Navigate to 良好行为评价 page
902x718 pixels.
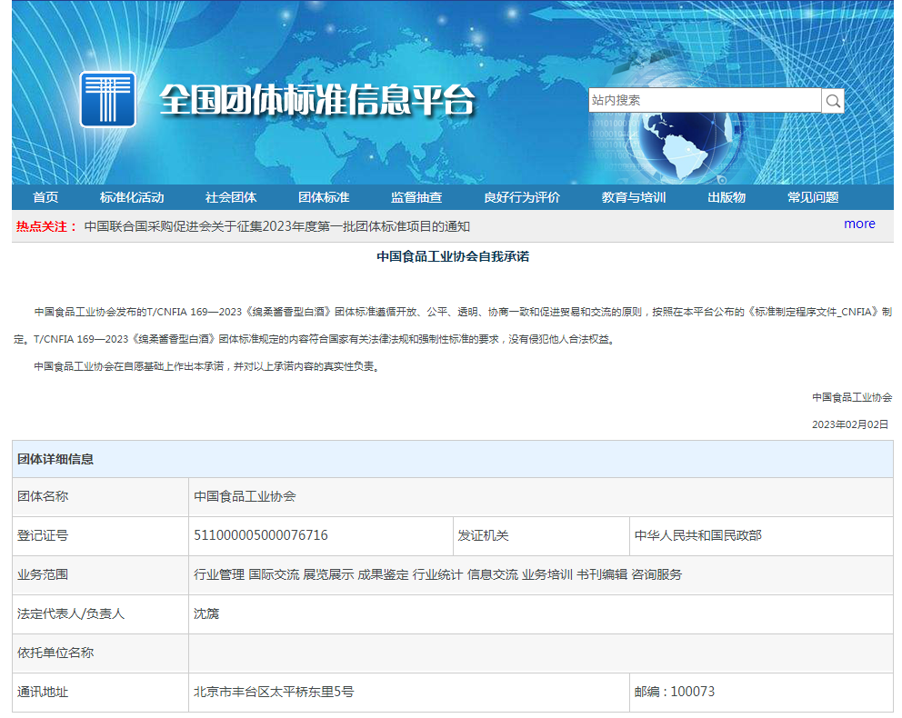(522, 197)
